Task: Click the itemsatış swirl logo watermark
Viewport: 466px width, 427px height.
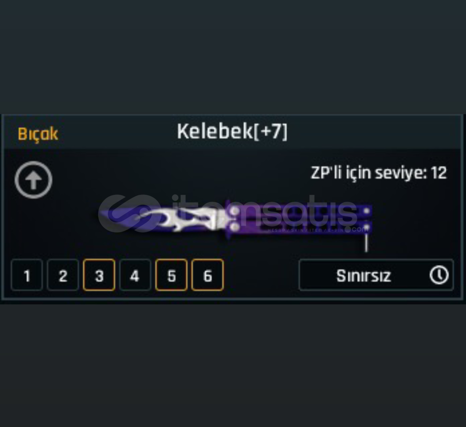Action: click(x=130, y=213)
